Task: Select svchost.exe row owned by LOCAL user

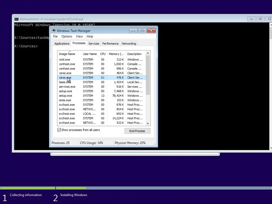Action: [x=101, y=114]
